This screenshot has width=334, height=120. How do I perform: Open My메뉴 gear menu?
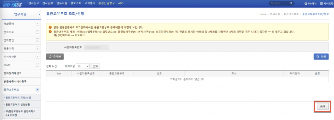point(311,4)
